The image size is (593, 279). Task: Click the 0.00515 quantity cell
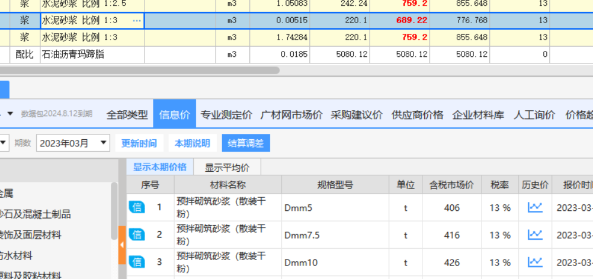point(280,20)
